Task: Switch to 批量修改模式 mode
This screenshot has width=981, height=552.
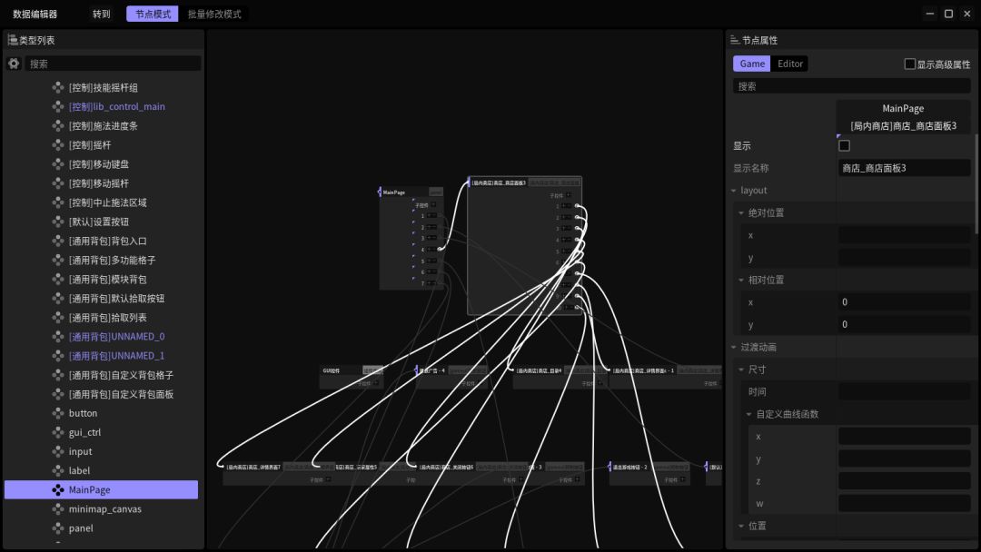Action: [x=214, y=14]
